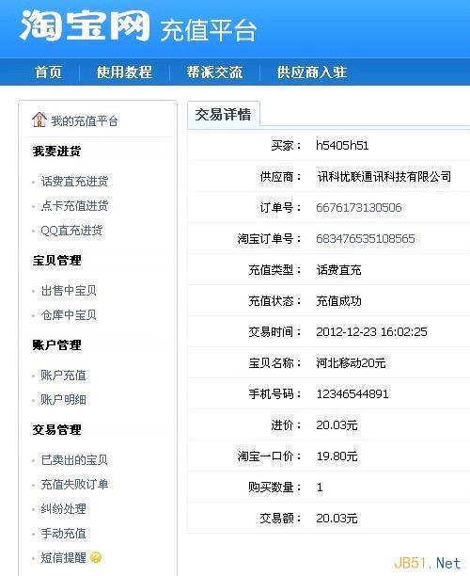Click buyer name h5405h51
Screen dimensions: 470x576
[342, 146]
